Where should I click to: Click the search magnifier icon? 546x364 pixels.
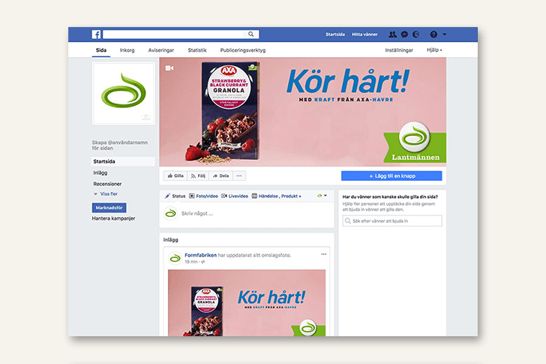250,34
